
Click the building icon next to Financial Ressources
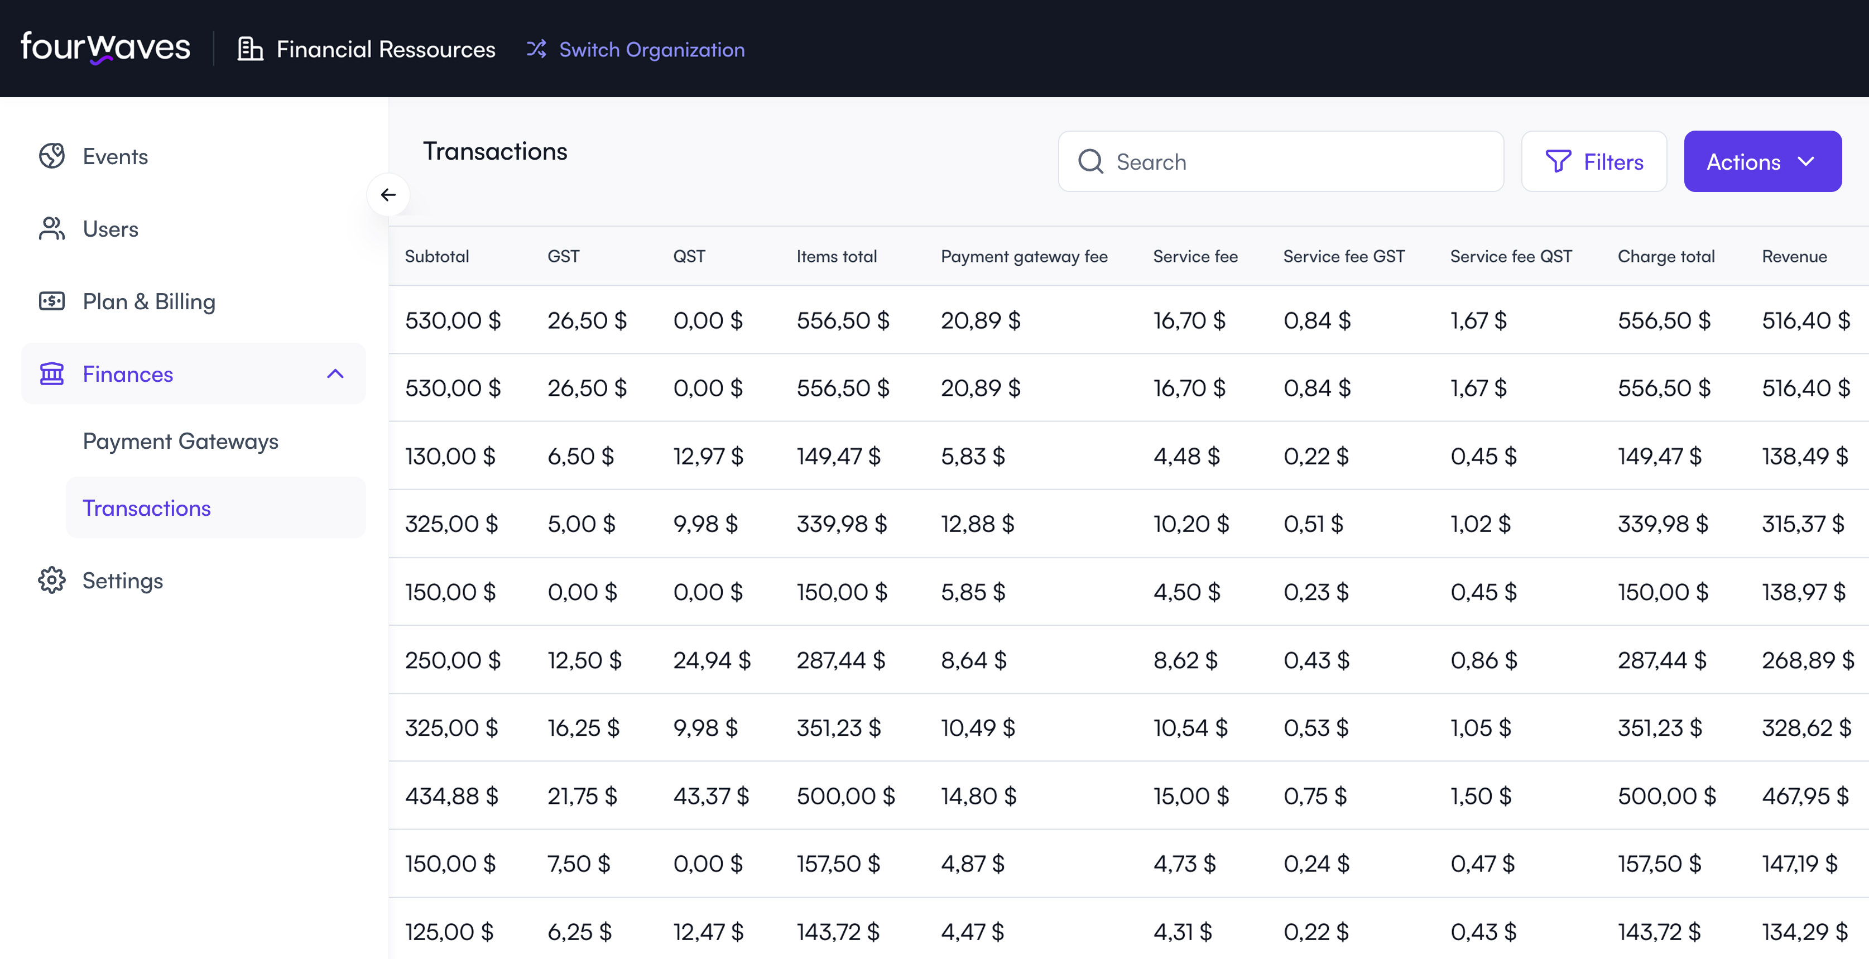(x=249, y=49)
